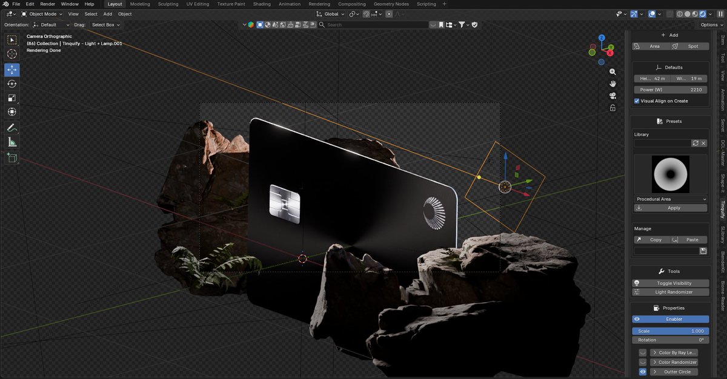
Task: Select the Measure tool
Action: [12, 142]
